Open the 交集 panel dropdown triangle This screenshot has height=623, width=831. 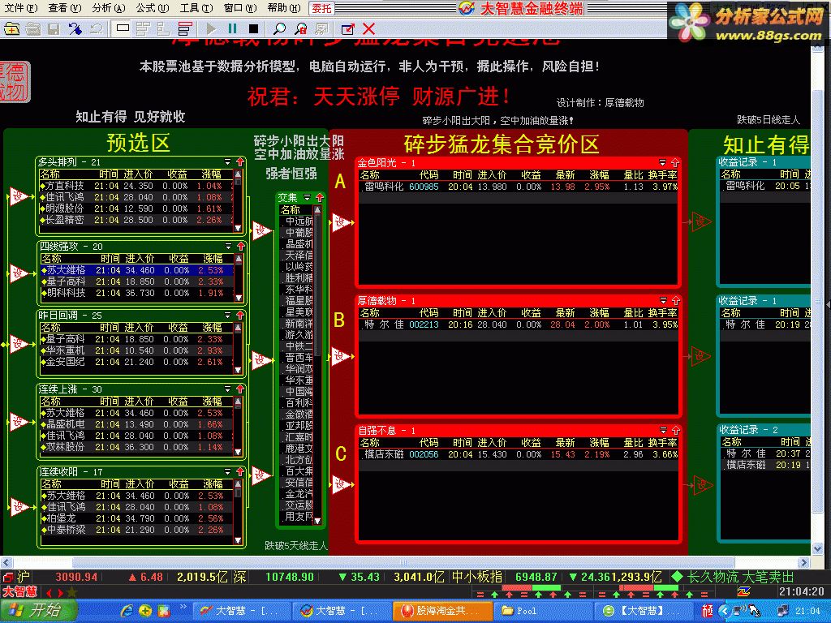(x=307, y=198)
